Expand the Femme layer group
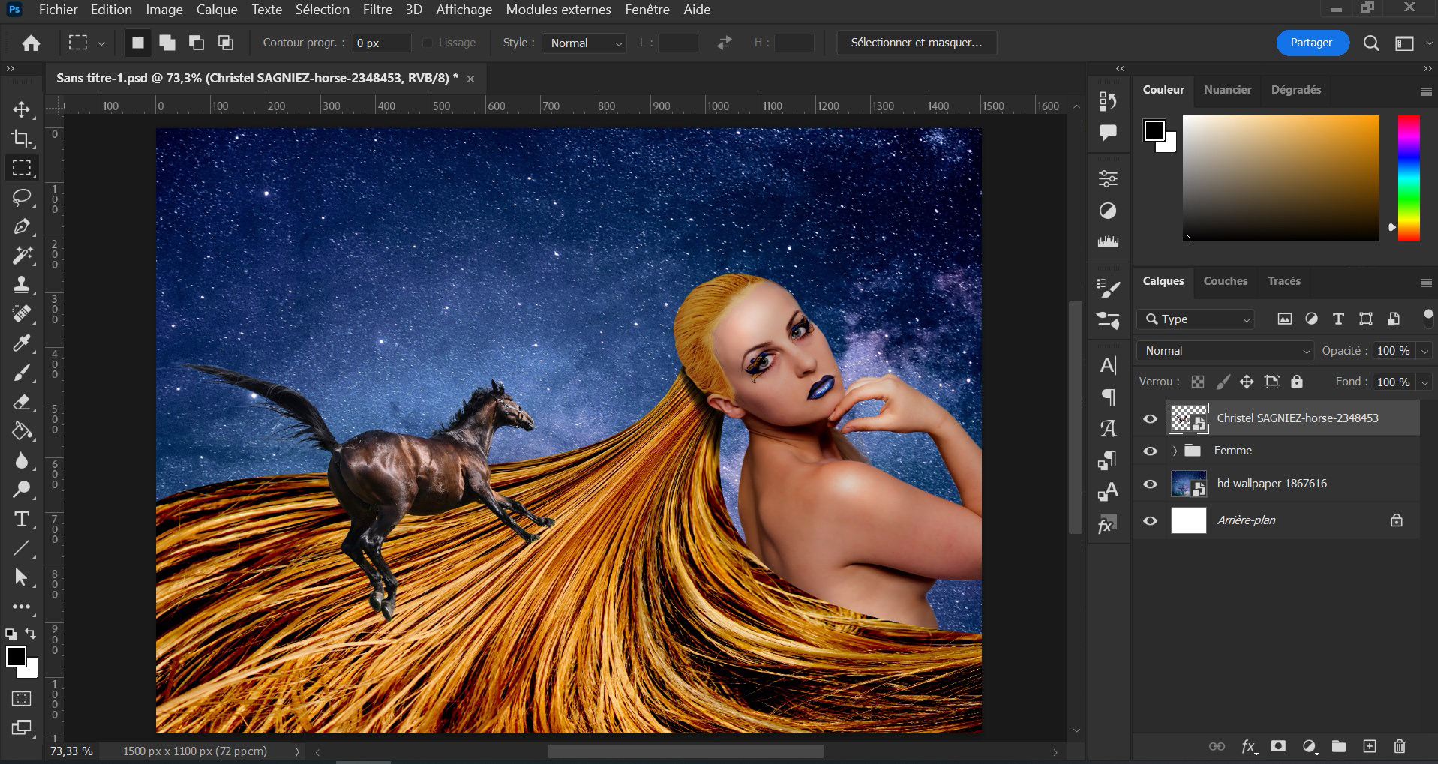 (x=1175, y=451)
